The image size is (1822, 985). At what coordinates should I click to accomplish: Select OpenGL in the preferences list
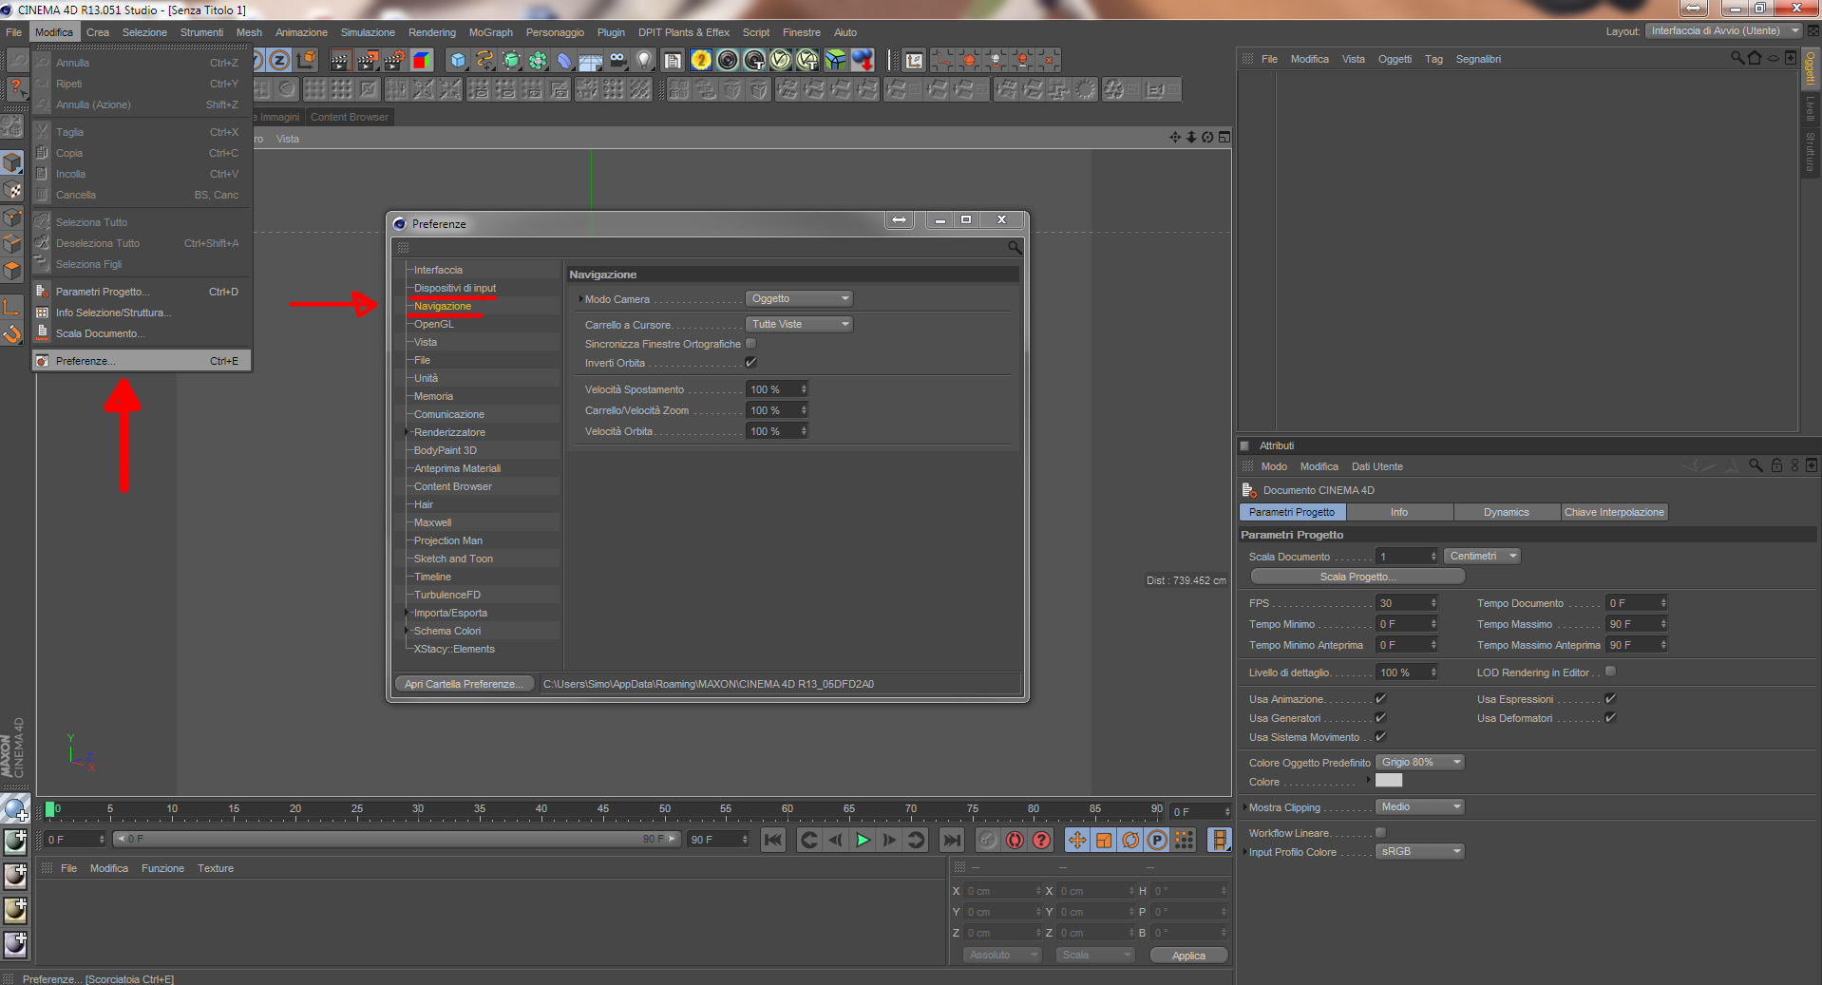pyautogui.click(x=434, y=324)
